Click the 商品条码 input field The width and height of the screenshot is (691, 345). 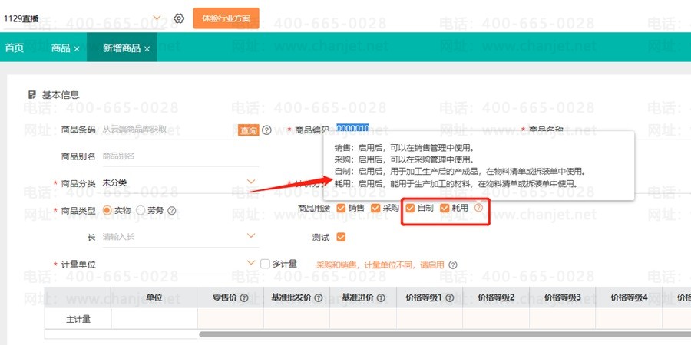point(169,130)
